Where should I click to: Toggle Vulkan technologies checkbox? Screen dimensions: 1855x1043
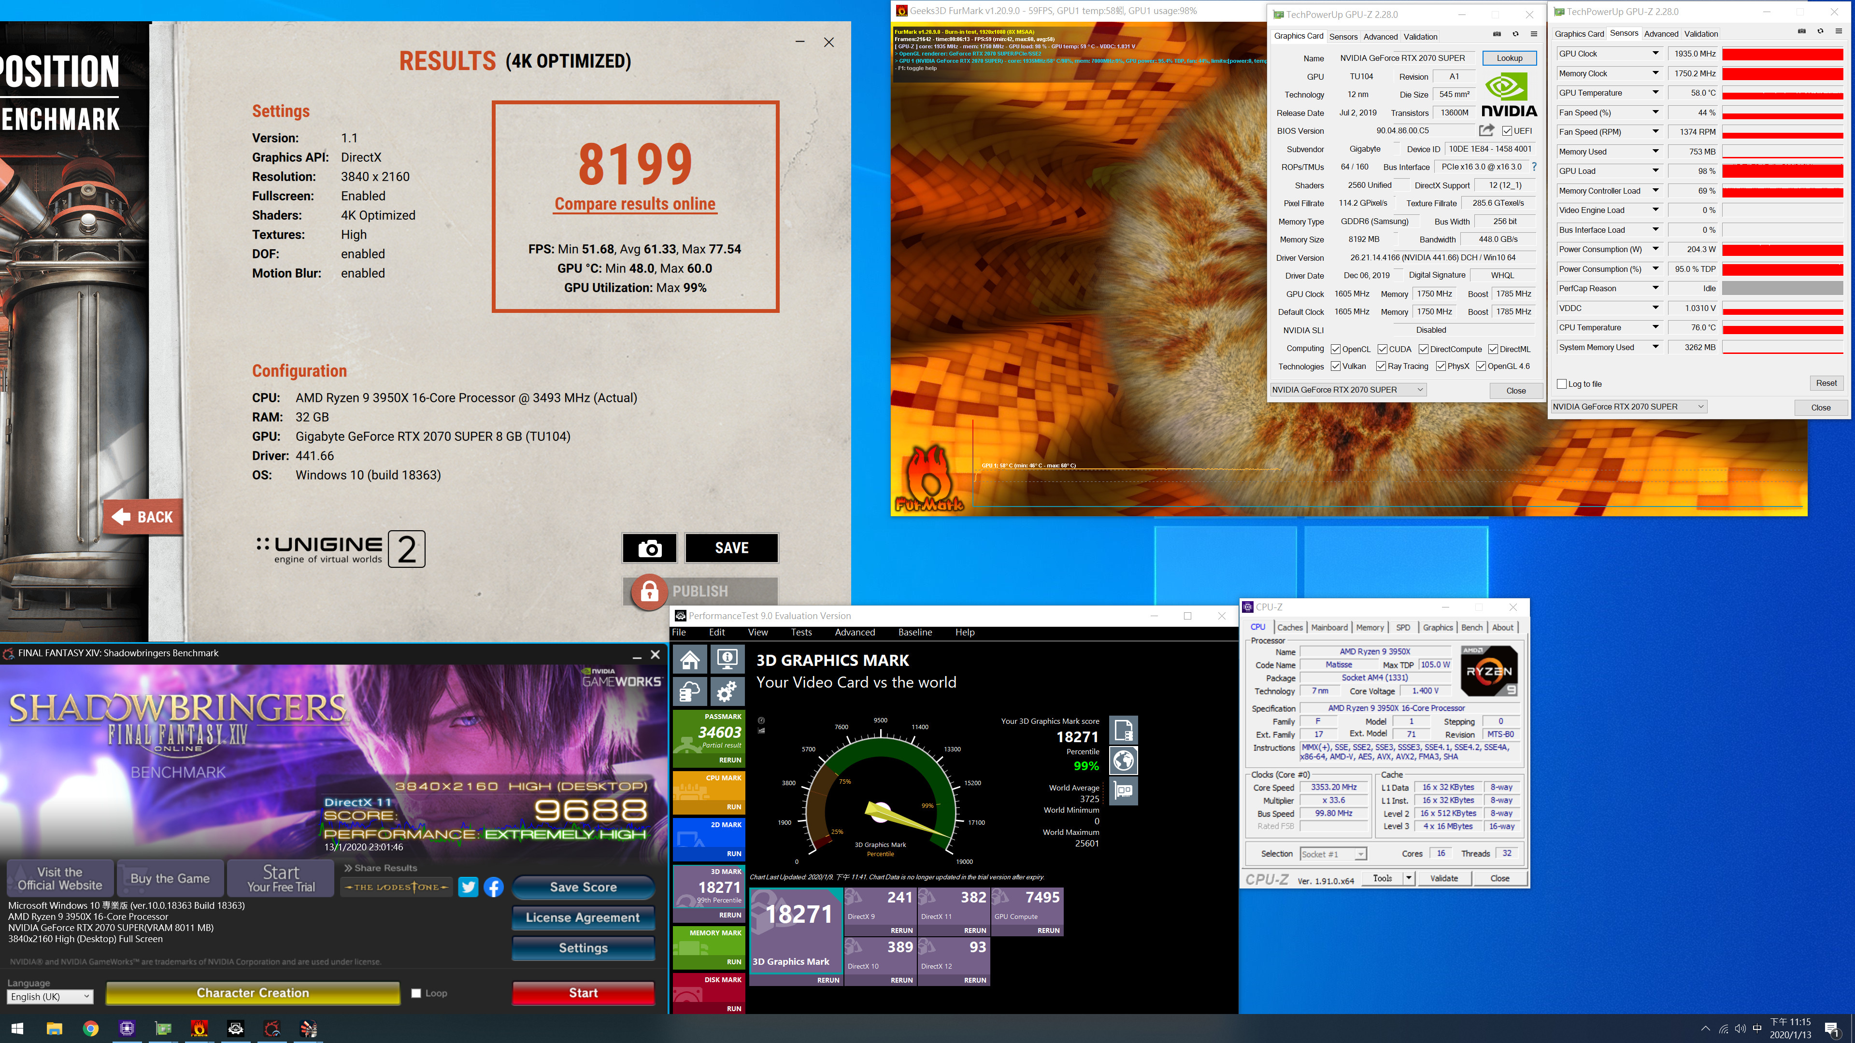(1336, 366)
